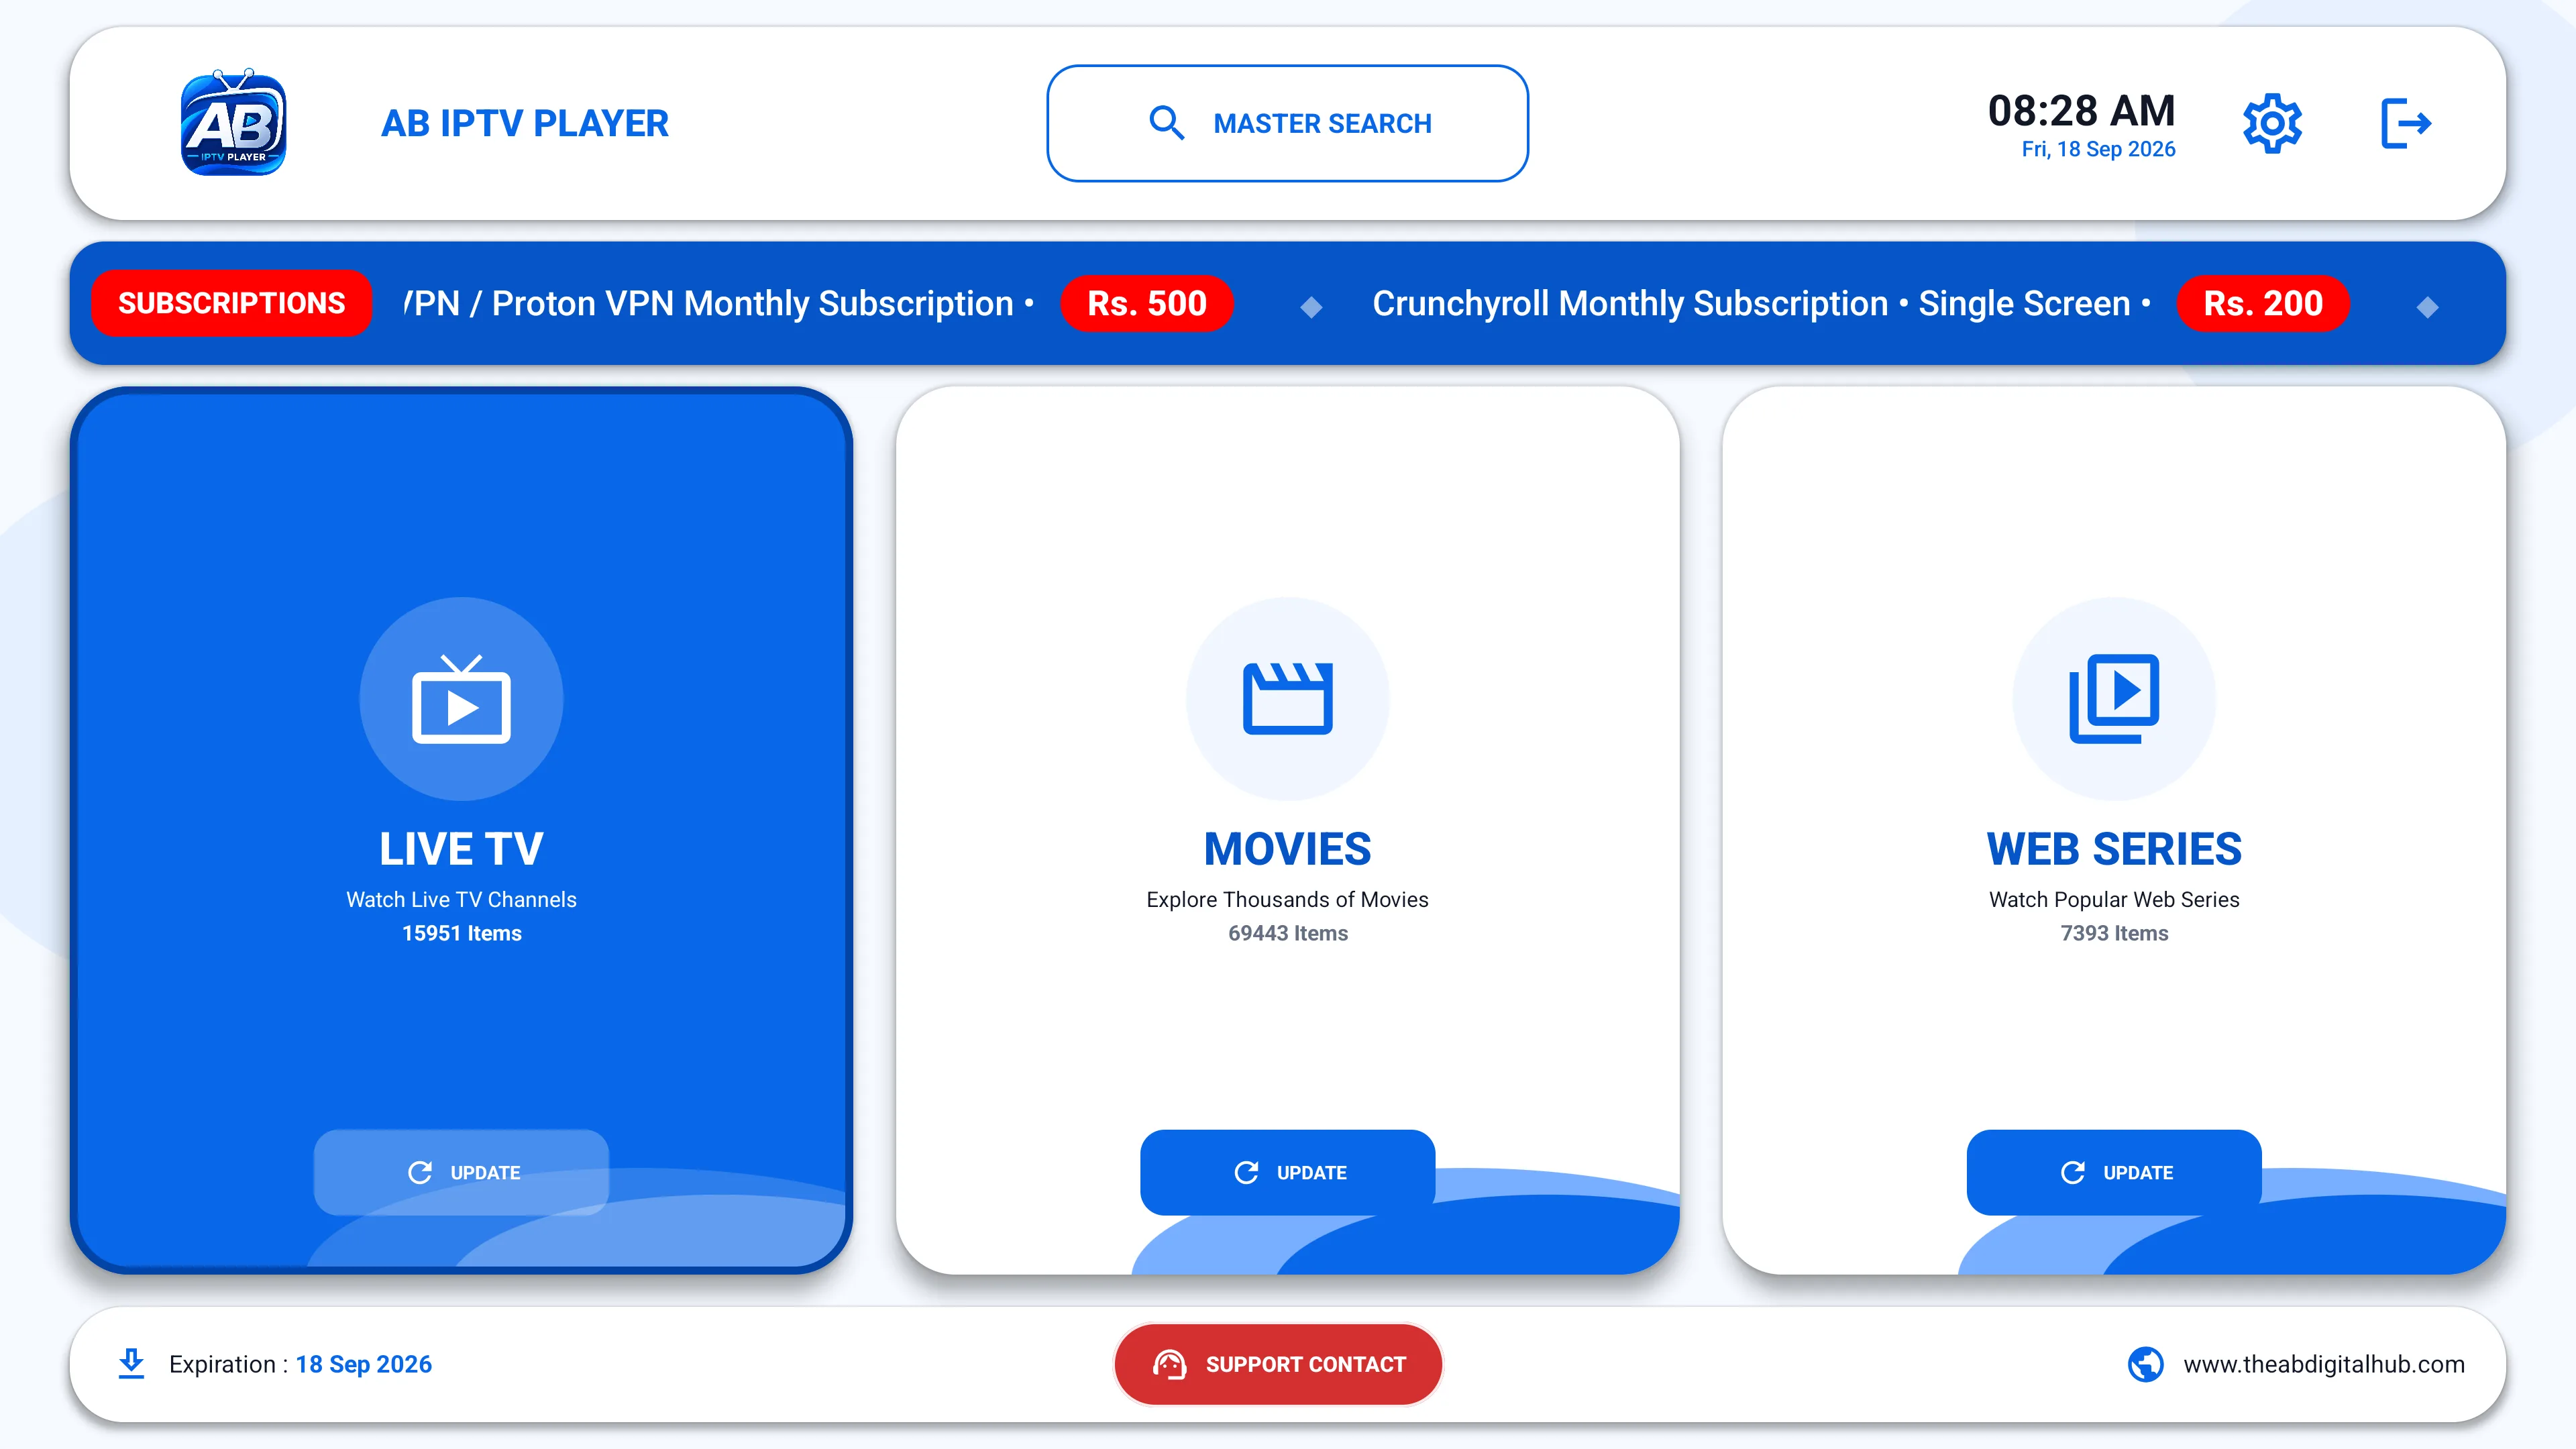This screenshot has width=2576, height=1449.
Task: Click the refresh icon on Web Series' Update
Action: point(2073,1172)
